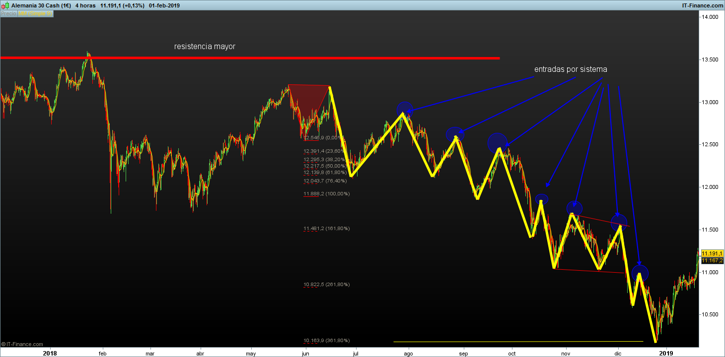The image size is (725, 357).
Task: Click the dic label on the time axis
Action: [617, 353]
